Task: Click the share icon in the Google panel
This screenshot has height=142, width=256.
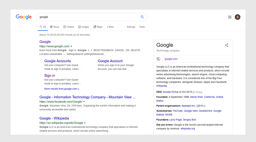Action: [x=227, y=45]
